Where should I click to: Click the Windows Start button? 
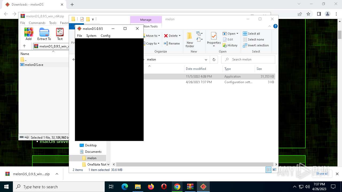point(6,187)
